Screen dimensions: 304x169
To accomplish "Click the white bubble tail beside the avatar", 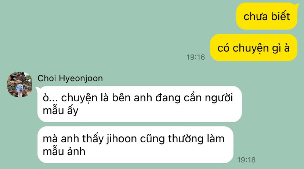I will 37,89.
